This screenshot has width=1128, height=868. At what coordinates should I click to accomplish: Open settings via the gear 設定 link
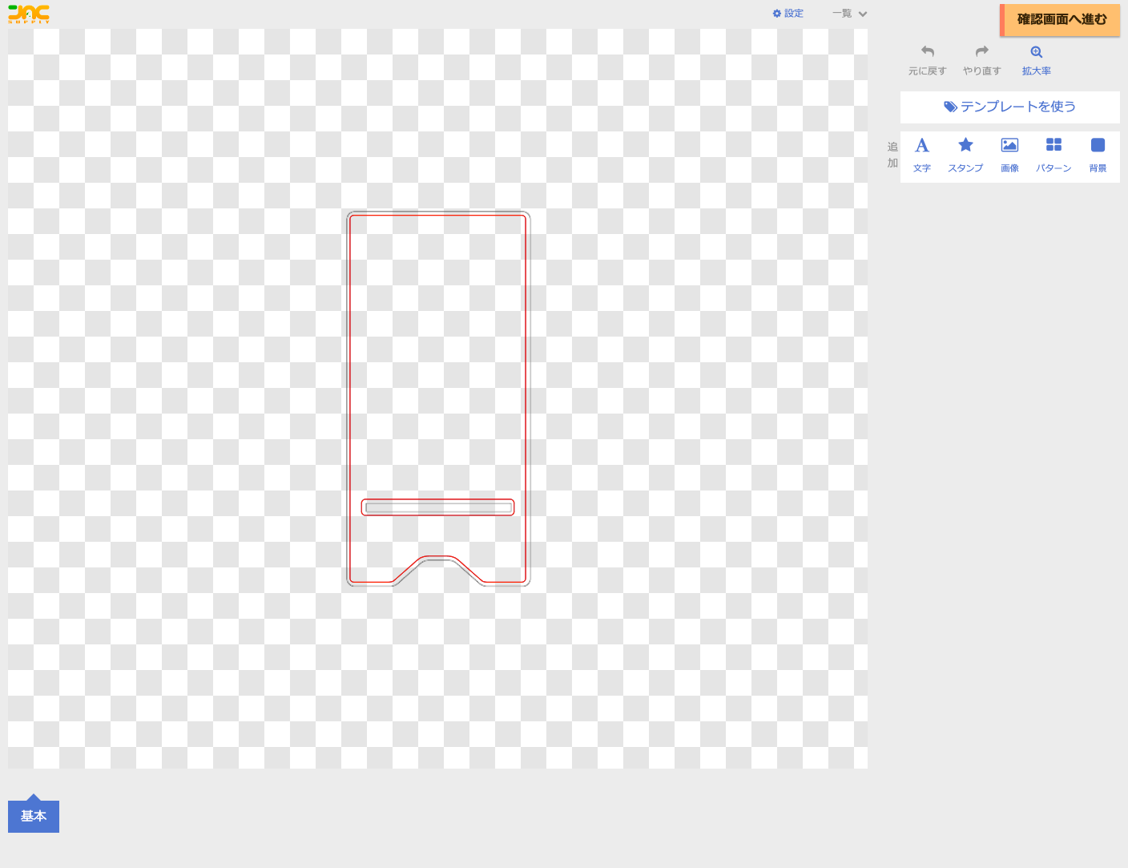(788, 14)
